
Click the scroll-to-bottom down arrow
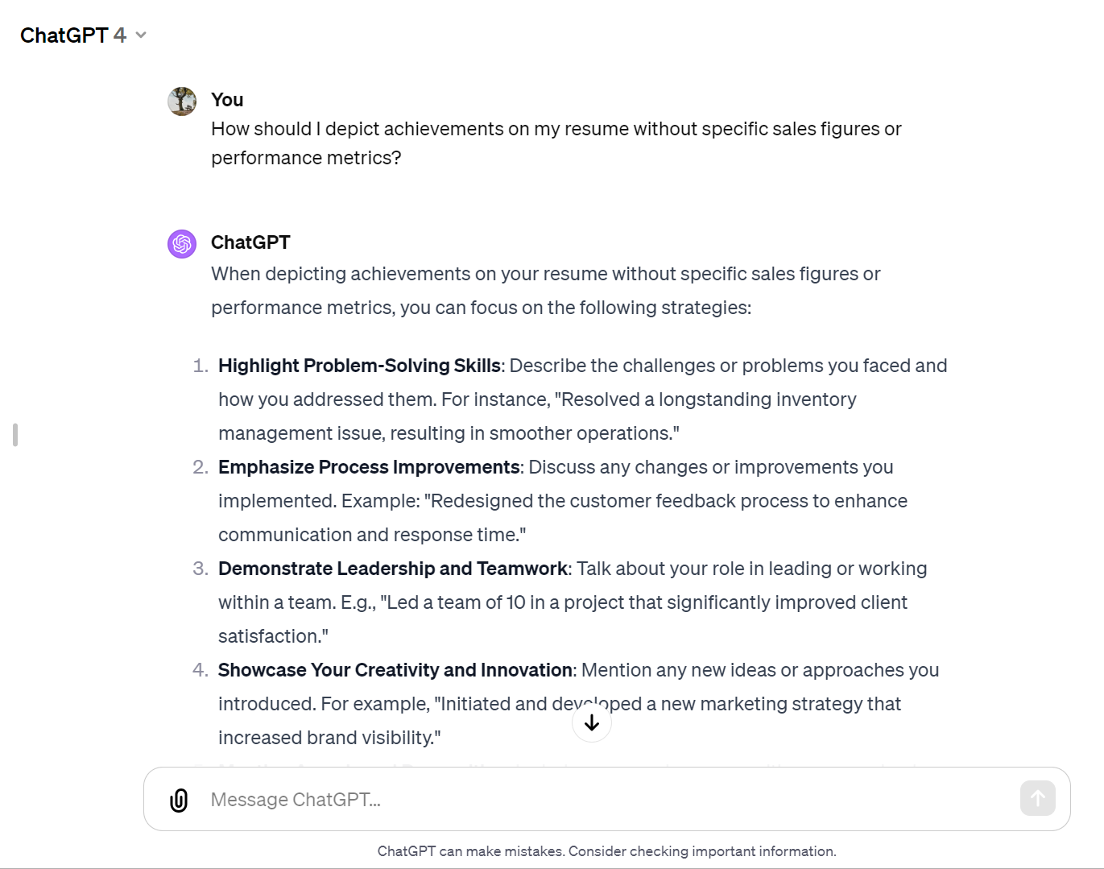592,723
